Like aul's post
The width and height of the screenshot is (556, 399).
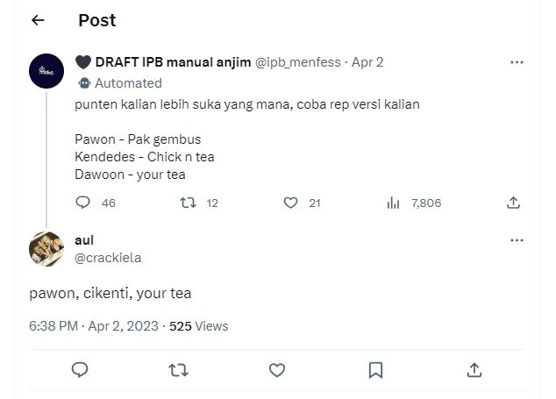click(x=277, y=370)
